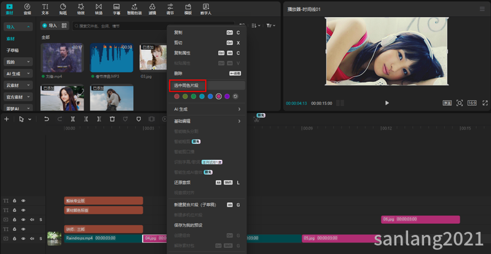This screenshot has height=254, width=491.
Task: Click the undo arrow in timeline toolbar
Action: click(x=47, y=119)
